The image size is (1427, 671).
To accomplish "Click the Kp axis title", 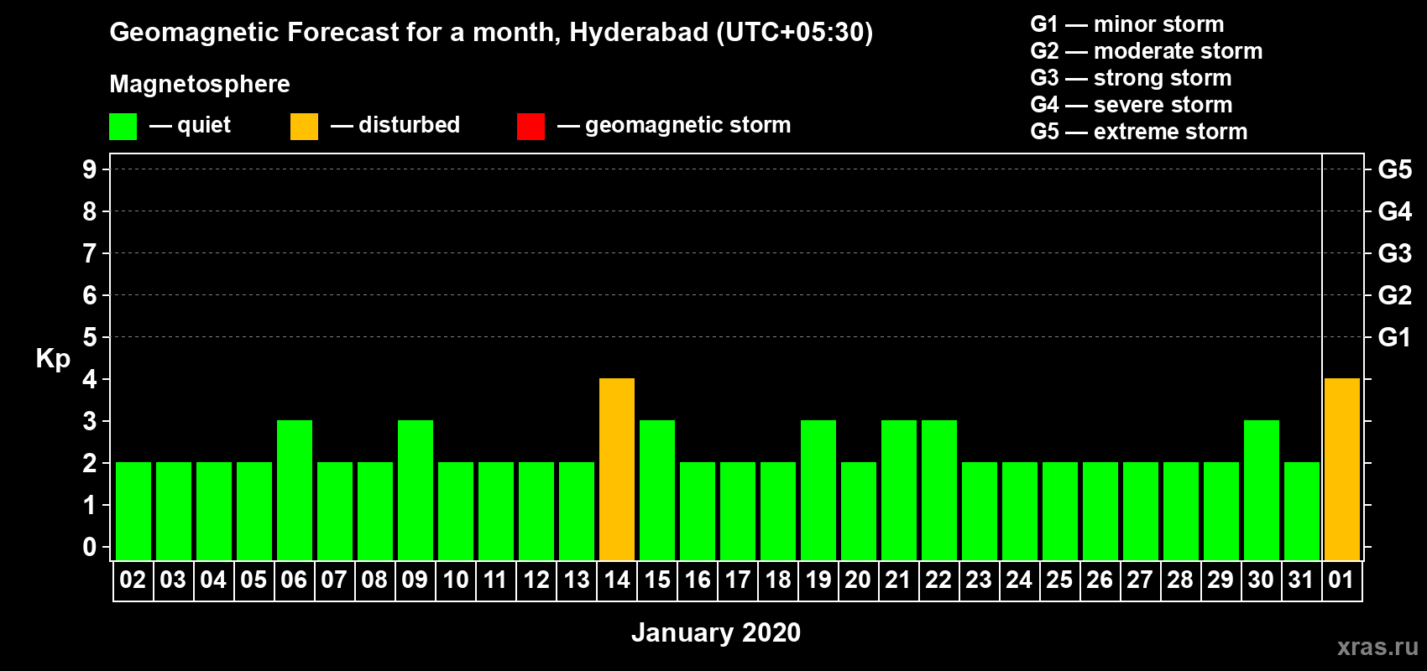I will [x=53, y=359].
